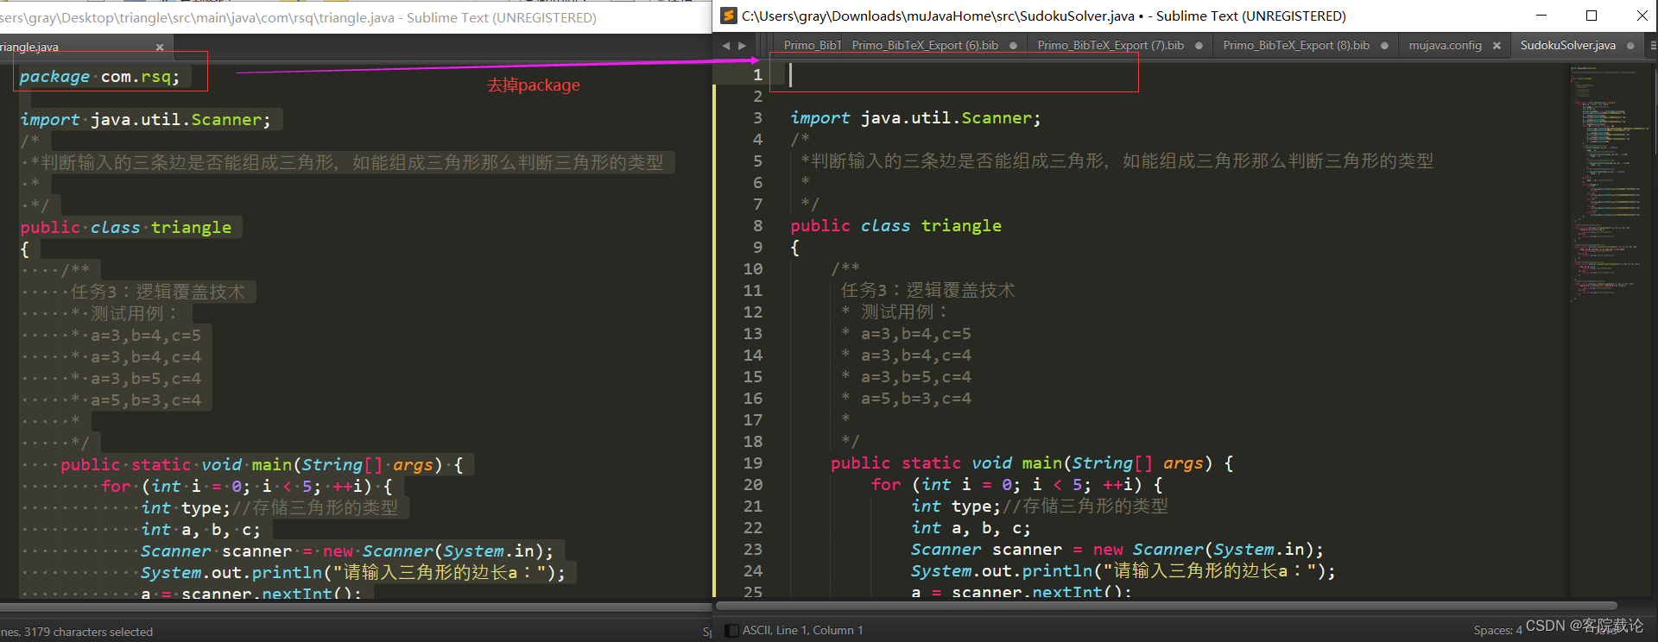Click 'public class triangle' in left window
This screenshot has width=1658, height=642.
pos(126,228)
